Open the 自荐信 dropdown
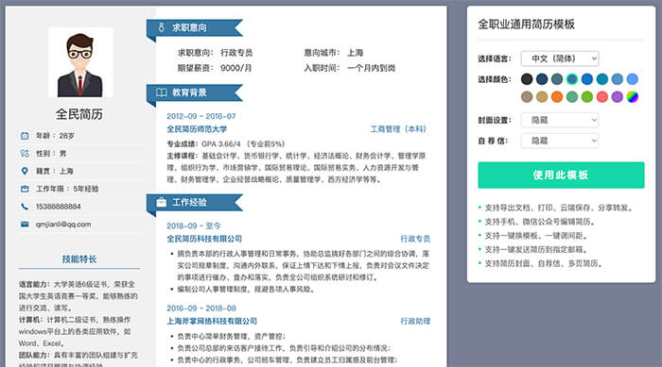662x367 pixels. (x=560, y=141)
